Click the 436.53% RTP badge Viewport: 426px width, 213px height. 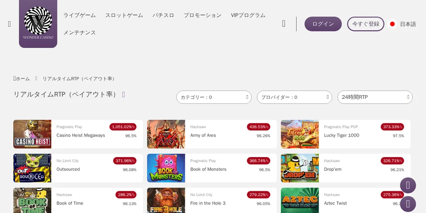[258, 127]
